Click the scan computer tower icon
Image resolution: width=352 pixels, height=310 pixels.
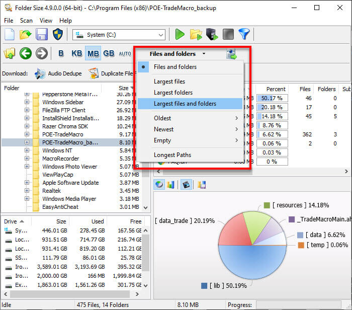click(x=212, y=34)
